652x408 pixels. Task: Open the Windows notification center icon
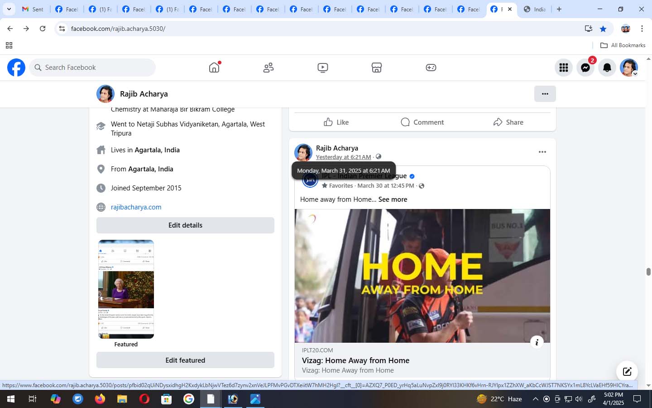click(x=637, y=399)
